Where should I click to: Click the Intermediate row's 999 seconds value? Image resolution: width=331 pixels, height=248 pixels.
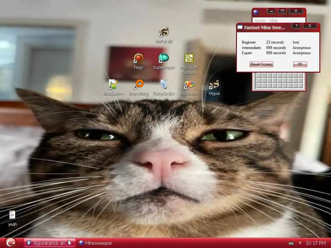click(x=276, y=48)
